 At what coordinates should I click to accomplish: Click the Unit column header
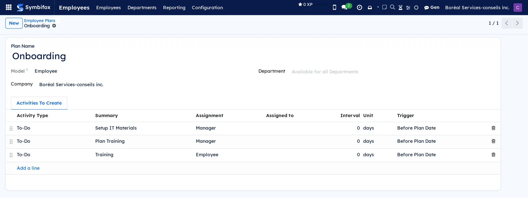(368, 115)
